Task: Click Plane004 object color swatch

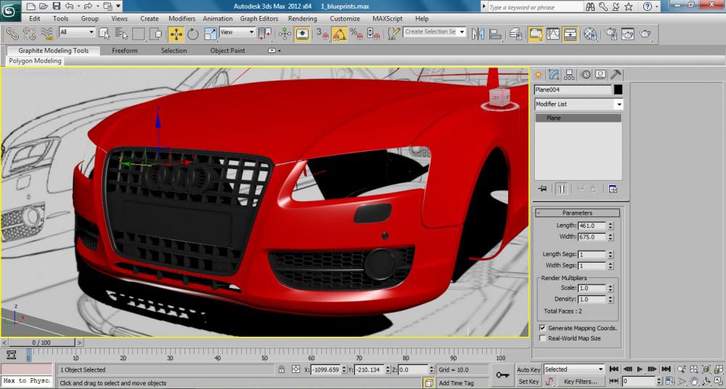Action: pyautogui.click(x=618, y=90)
